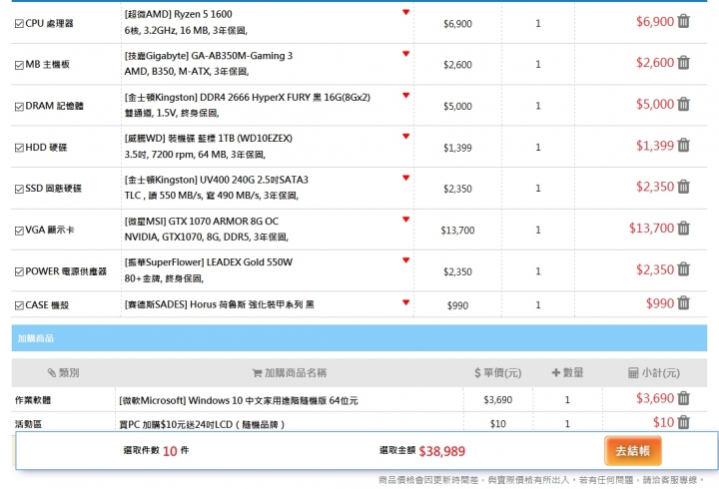Click the 去結帳 checkout button
Viewport: 719px width, 489px height.
click(633, 451)
